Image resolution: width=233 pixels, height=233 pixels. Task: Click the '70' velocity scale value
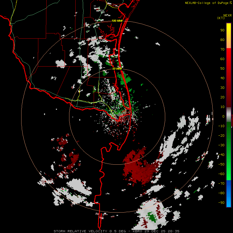(222, 49)
